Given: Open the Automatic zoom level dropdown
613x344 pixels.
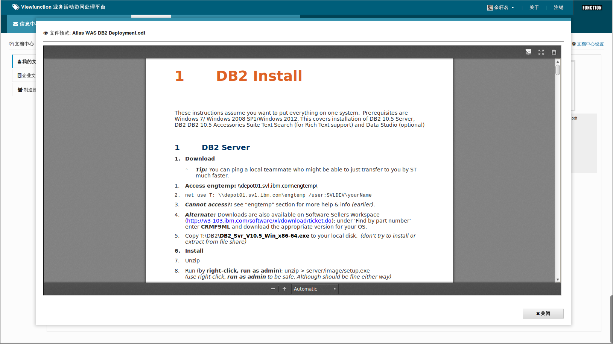Looking at the screenshot, I should (x=315, y=289).
